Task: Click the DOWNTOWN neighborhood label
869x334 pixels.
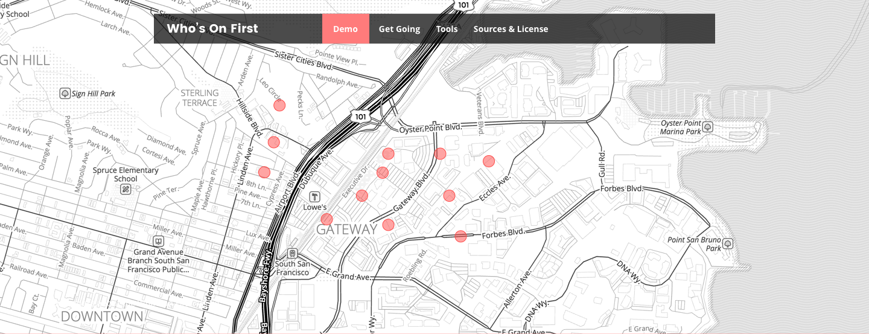Action: (x=102, y=316)
